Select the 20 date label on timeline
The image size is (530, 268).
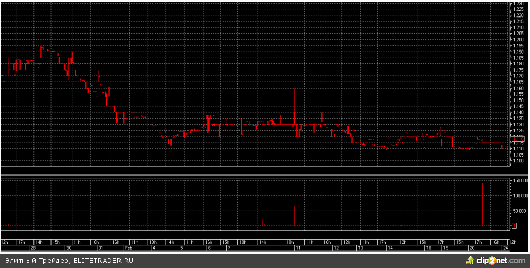click(471, 248)
